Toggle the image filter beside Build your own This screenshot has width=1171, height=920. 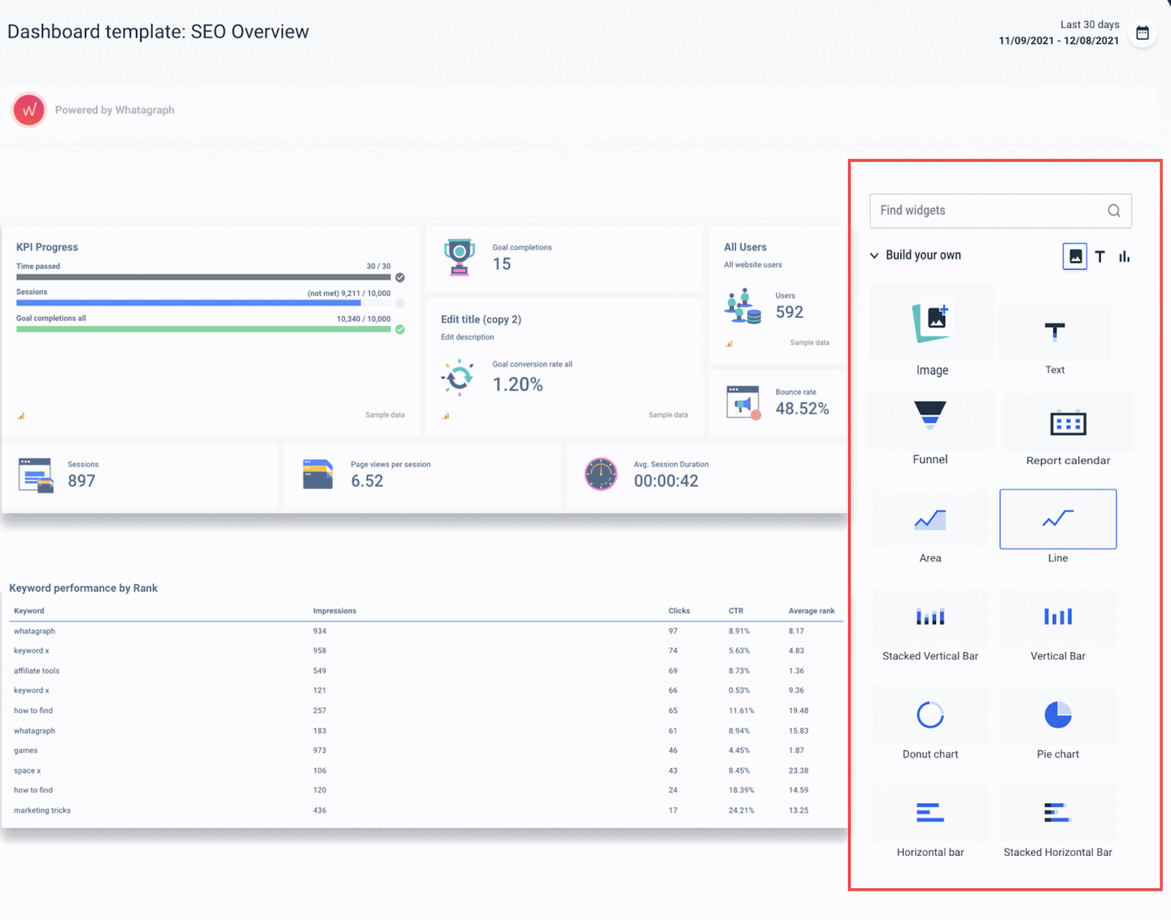click(1075, 256)
